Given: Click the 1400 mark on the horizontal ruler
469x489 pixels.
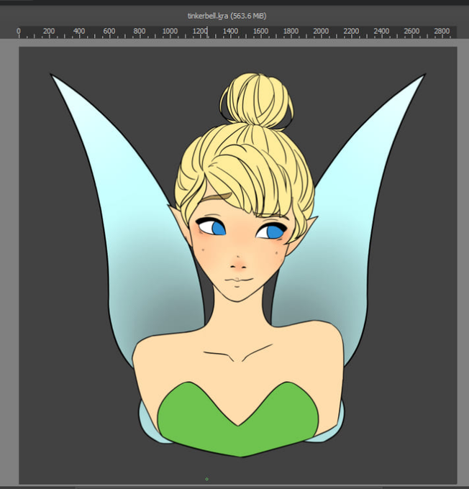Looking at the screenshot, I should tap(230, 31).
